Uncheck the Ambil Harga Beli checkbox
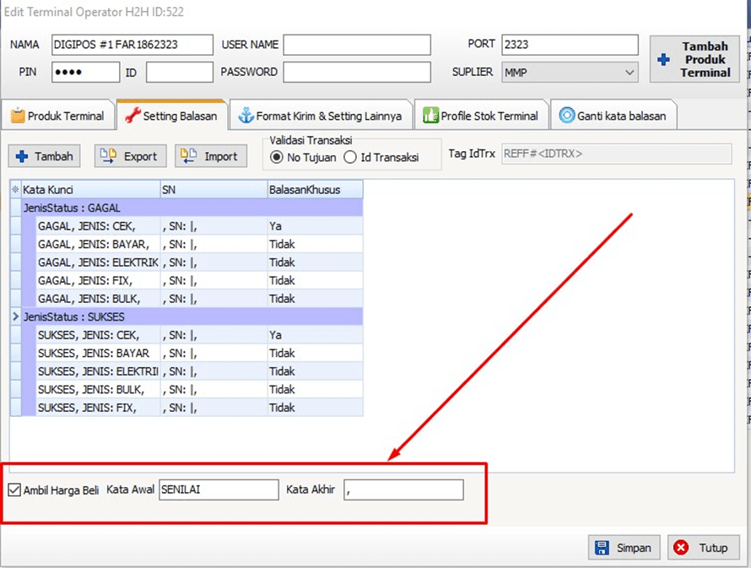The image size is (751, 568). (14, 490)
